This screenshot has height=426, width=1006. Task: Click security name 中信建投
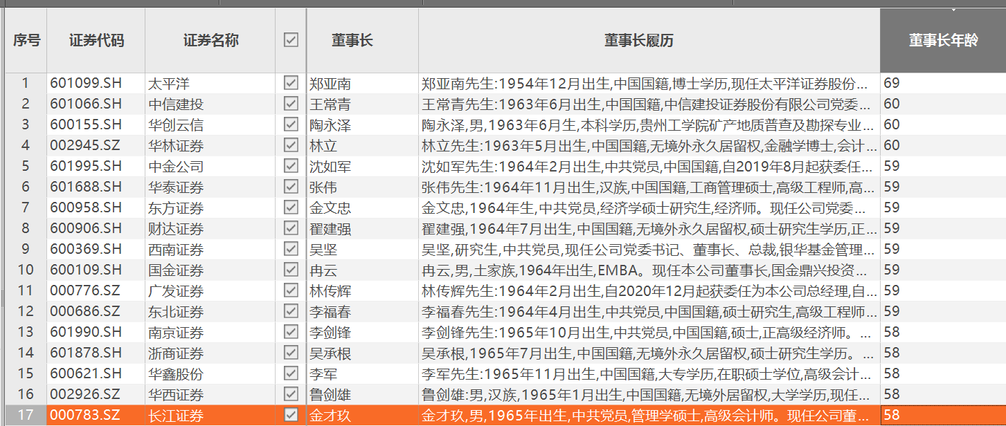[x=176, y=104]
